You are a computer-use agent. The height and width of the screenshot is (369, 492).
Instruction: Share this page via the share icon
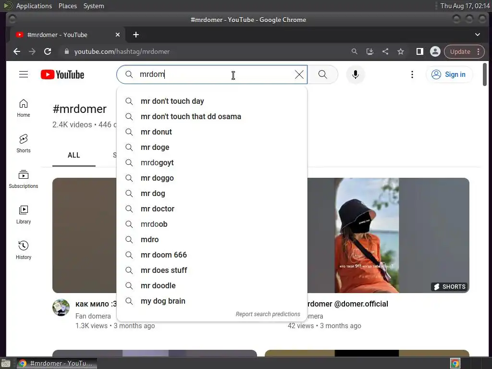pyautogui.click(x=385, y=51)
